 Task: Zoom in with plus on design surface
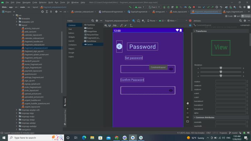click(x=188, y=109)
